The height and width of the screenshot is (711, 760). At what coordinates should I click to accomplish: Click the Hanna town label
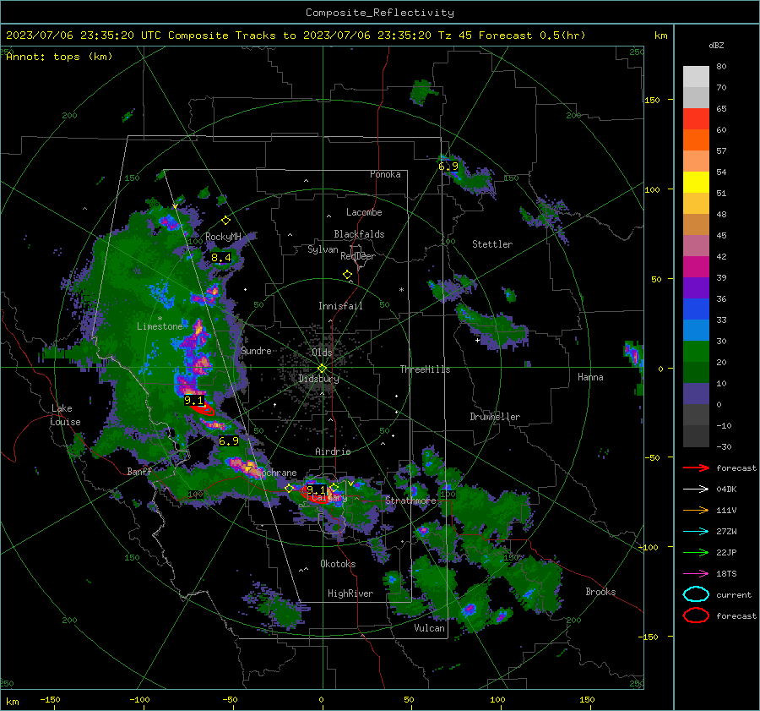point(590,377)
